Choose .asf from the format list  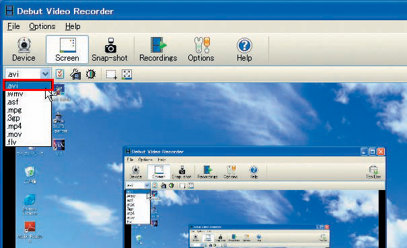tap(28, 102)
